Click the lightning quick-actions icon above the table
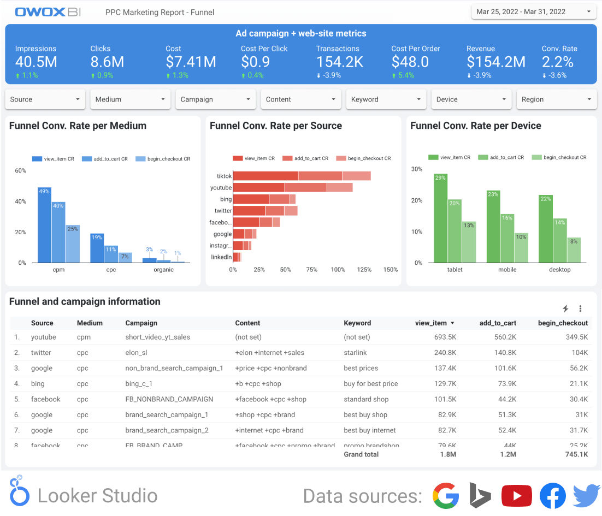The image size is (602, 516). click(x=565, y=309)
